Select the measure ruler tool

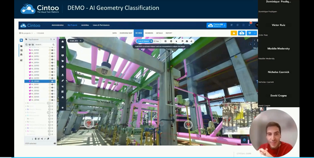pyautogui.click(x=62, y=80)
